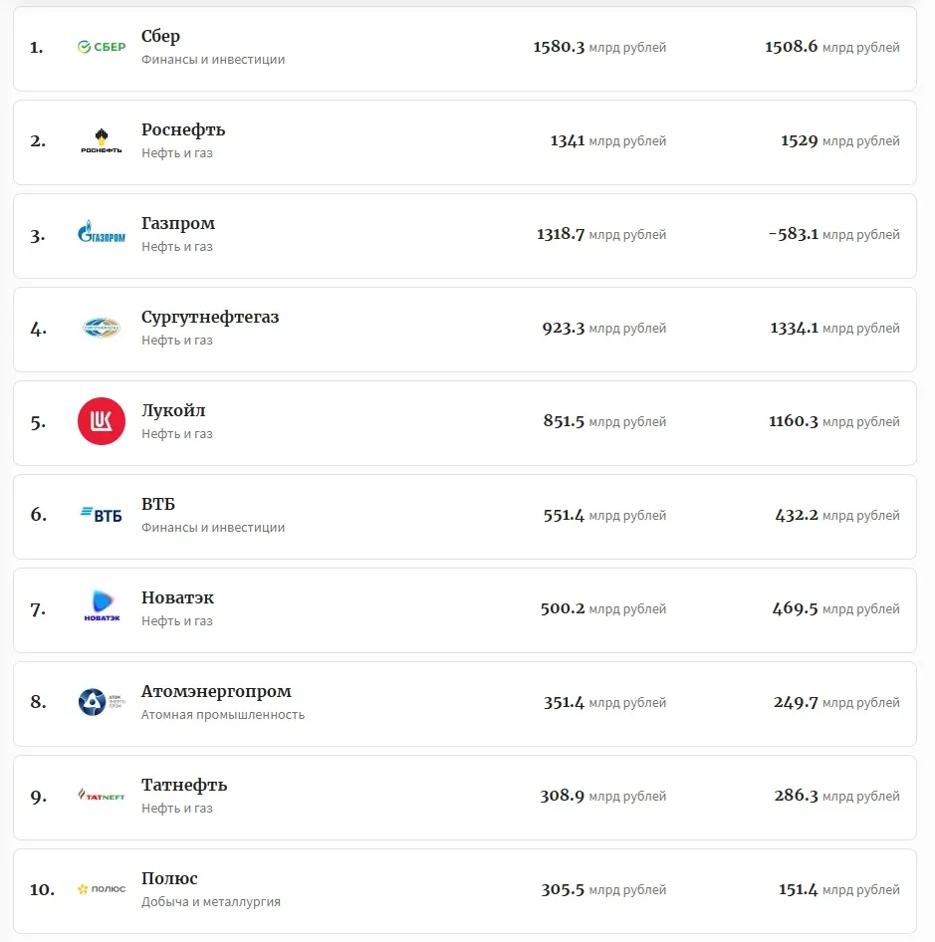This screenshot has height=942, width=935.
Task: Select Gazprom's -583.1 млрд рублей value
Action: coord(833,235)
